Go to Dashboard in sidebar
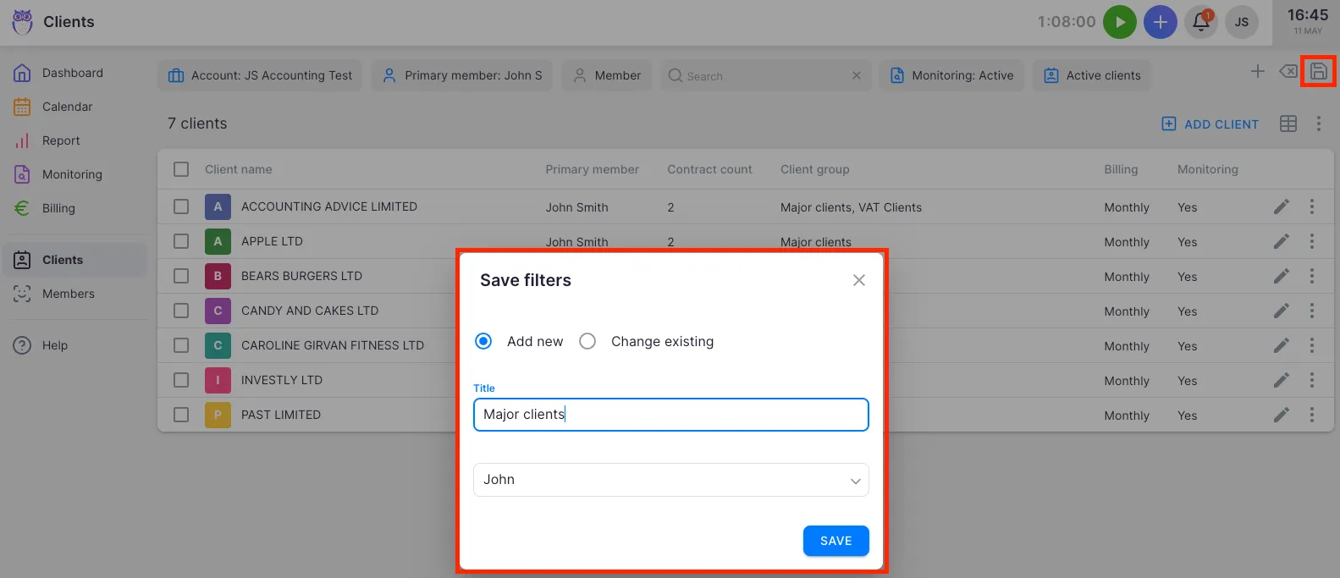Viewport: 1340px width, 578px height. click(x=72, y=73)
